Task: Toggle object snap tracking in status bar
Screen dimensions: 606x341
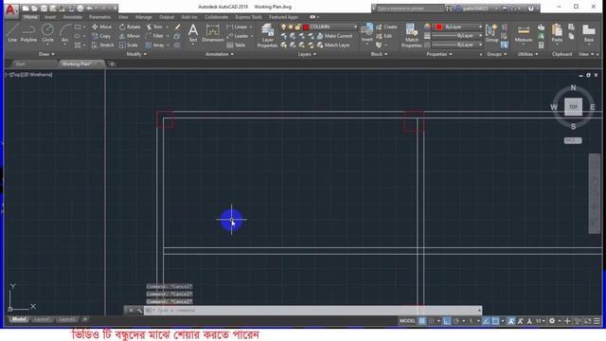Action: point(486,321)
